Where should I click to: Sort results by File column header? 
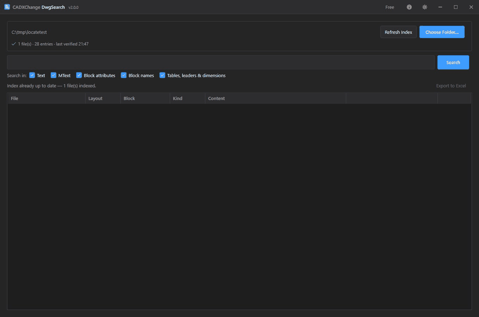tap(46, 98)
